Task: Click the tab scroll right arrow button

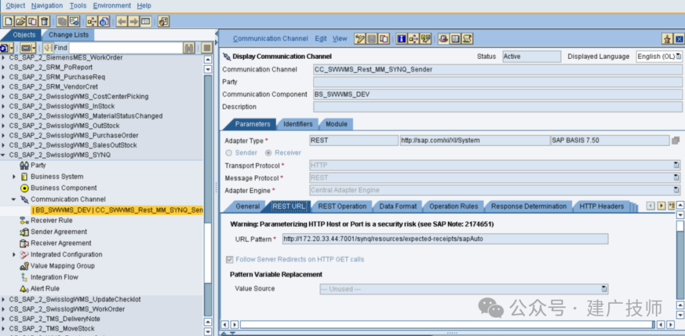Action: click(662, 206)
